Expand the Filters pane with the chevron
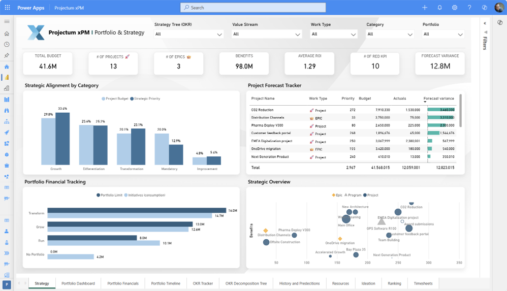The image size is (507, 291). (485, 23)
